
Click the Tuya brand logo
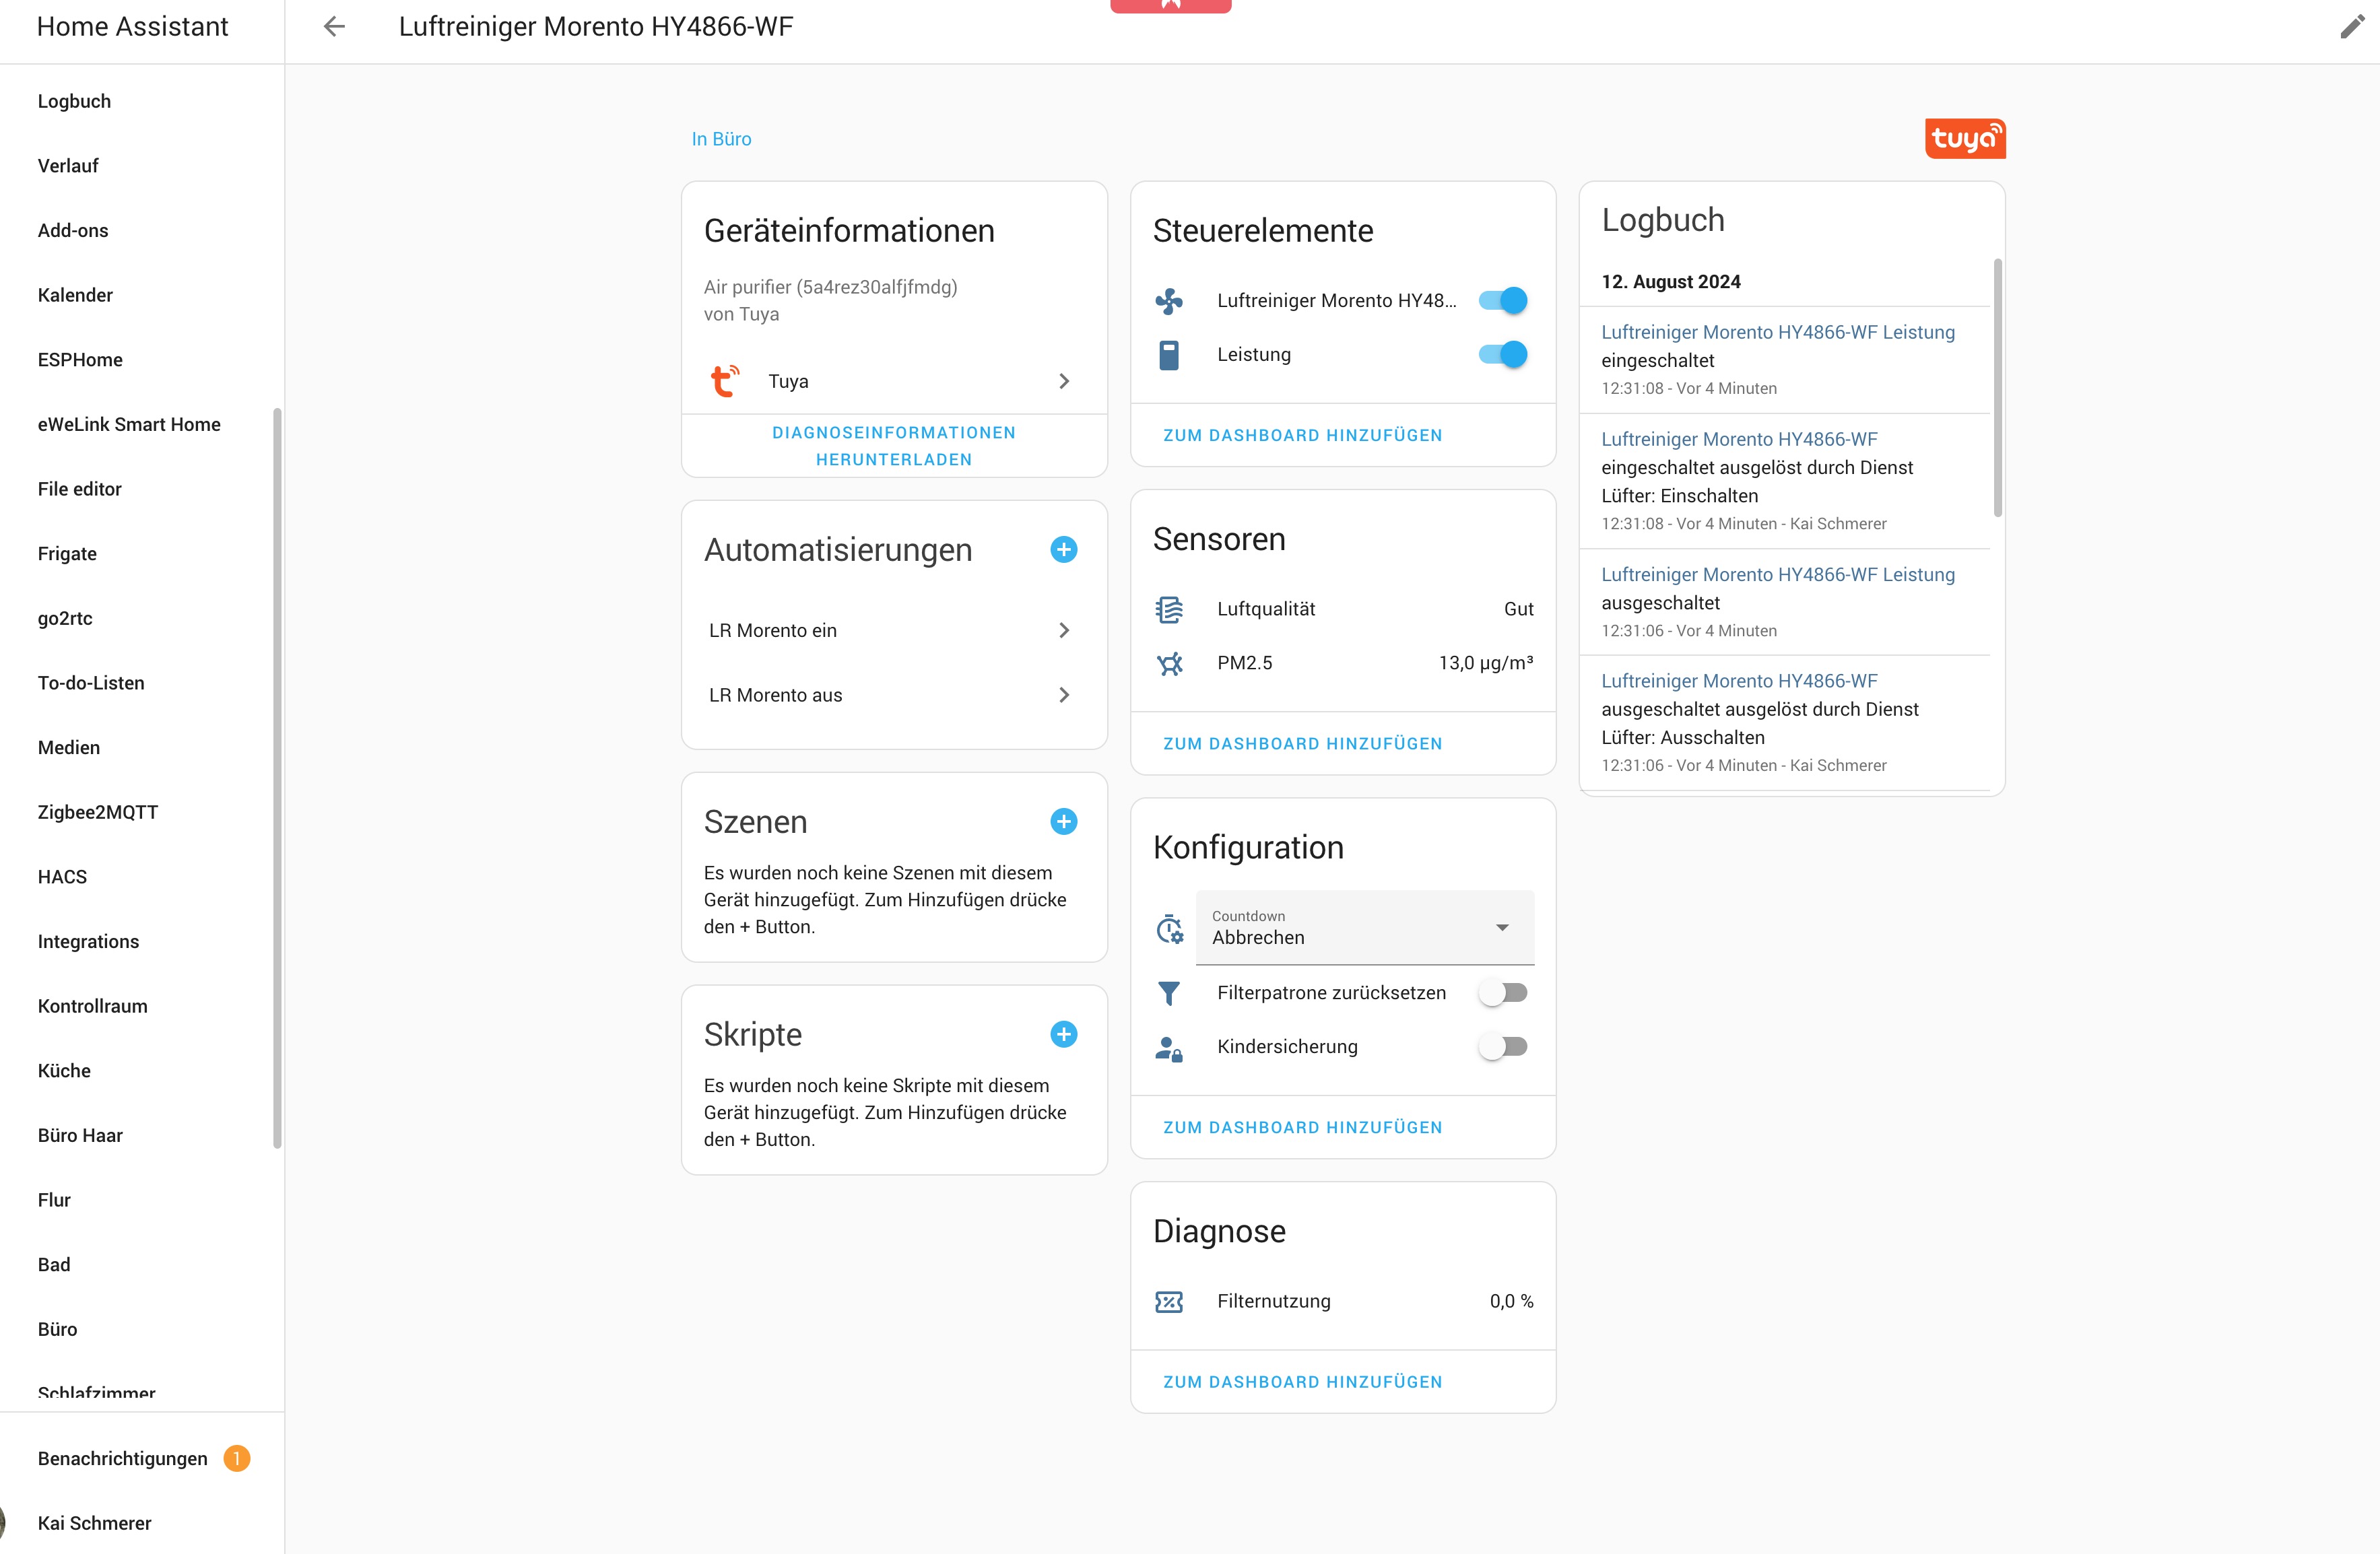coord(1964,139)
